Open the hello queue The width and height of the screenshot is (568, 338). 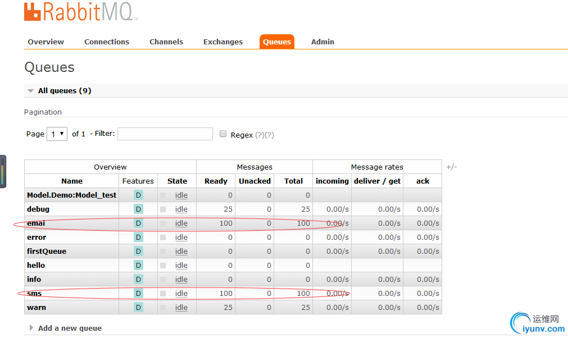pyautogui.click(x=36, y=265)
